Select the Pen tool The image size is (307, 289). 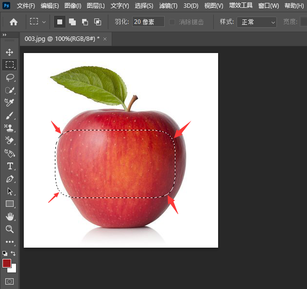(10, 179)
